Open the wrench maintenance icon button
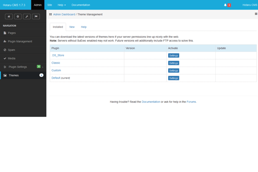The image size is (258, 172). [x=27, y=16]
